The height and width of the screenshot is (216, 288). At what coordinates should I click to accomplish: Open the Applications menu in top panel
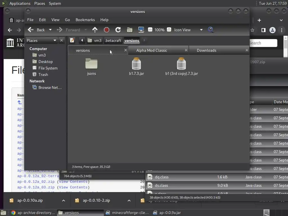click(x=20, y=3)
